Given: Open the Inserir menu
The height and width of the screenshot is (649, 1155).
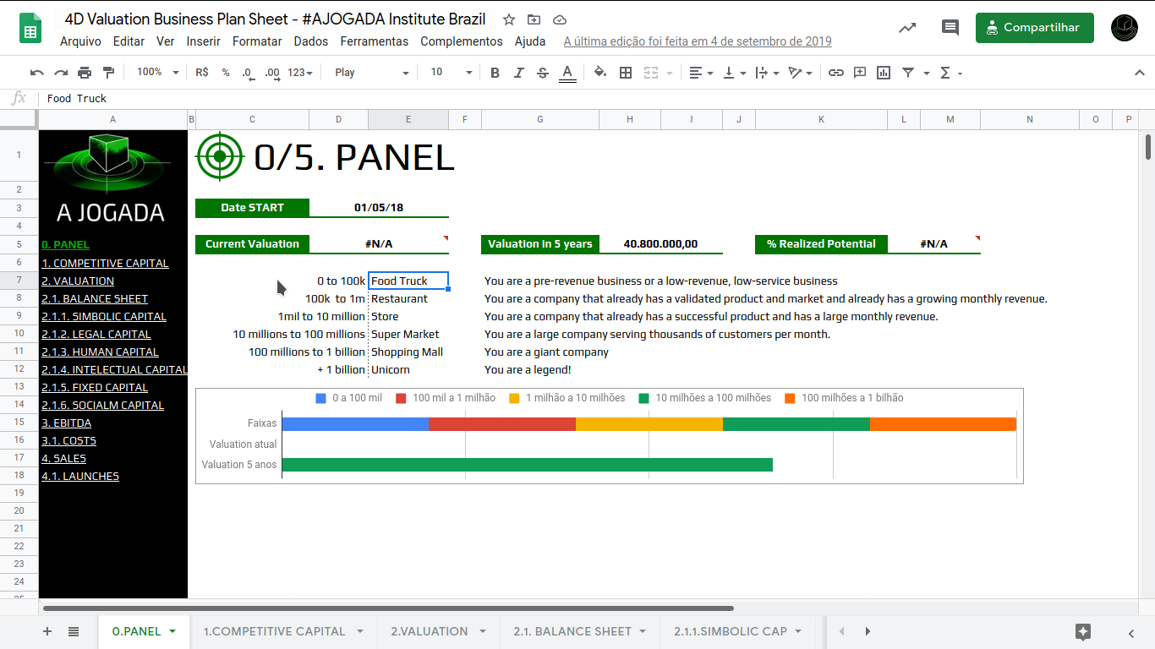Looking at the screenshot, I should [204, 41].
